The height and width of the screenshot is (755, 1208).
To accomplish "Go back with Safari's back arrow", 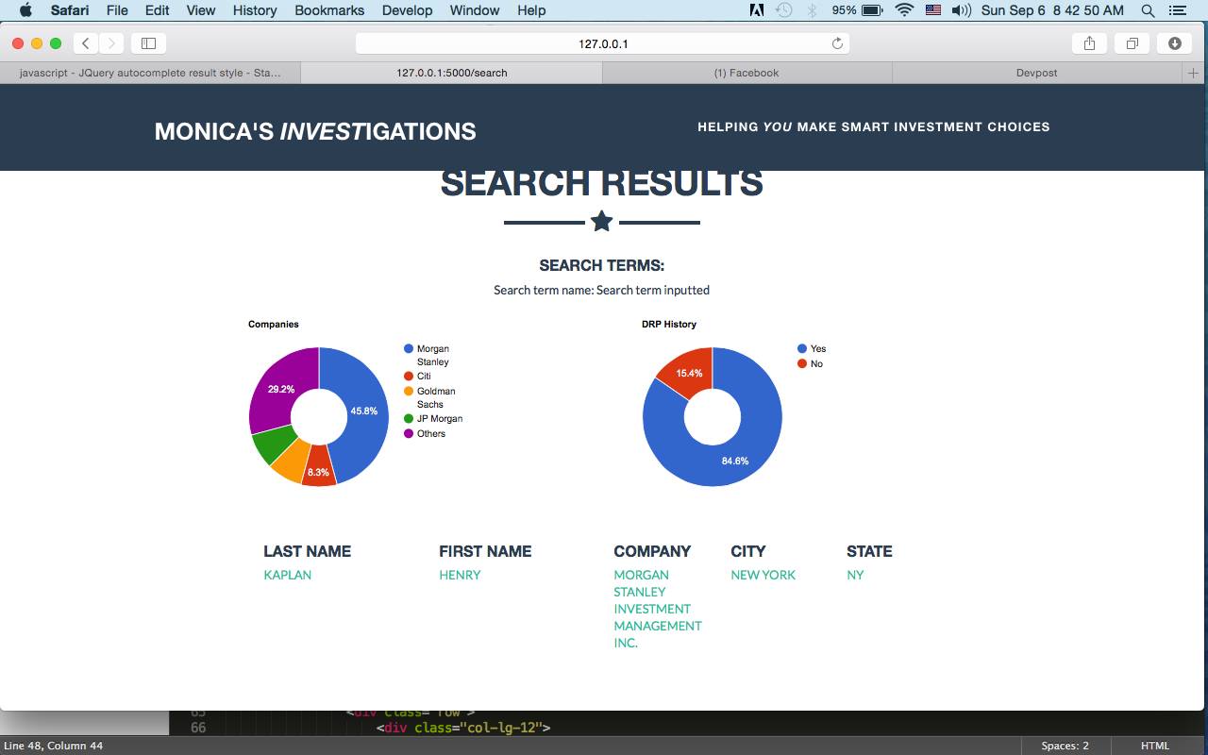I will (86, 43).
